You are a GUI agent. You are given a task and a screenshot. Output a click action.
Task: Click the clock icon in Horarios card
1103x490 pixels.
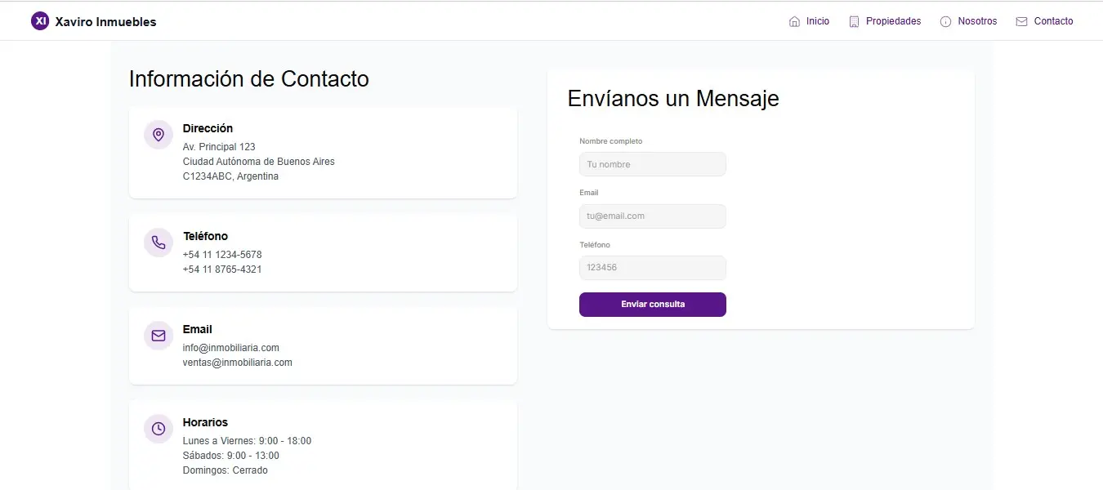point(159,429)
